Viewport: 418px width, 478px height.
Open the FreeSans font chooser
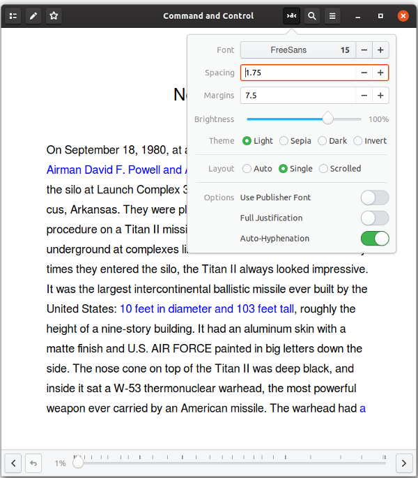click(x=297, y=50)
